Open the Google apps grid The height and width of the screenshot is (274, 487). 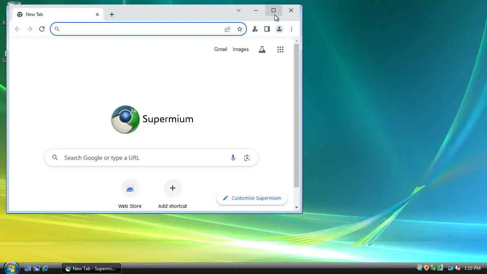280,49
